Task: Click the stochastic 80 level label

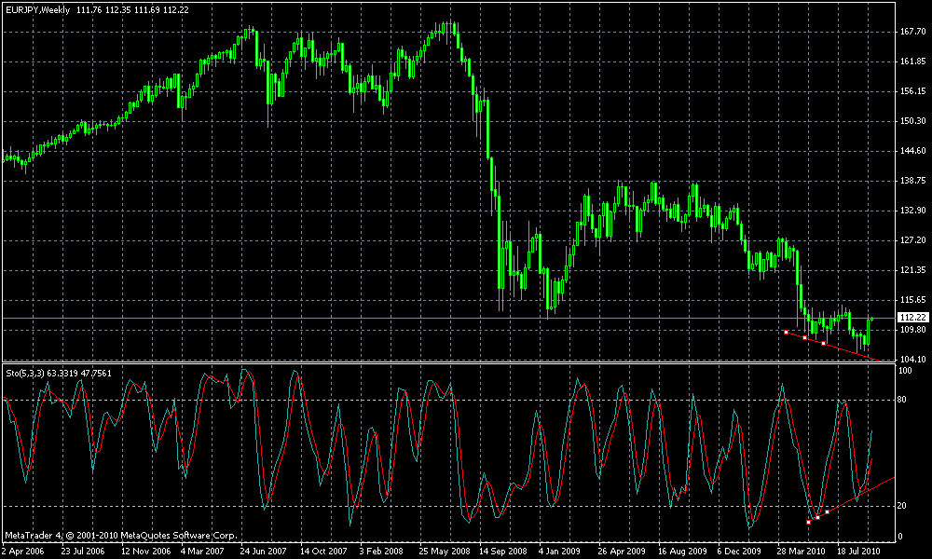Action: click(x=902, y=400)
